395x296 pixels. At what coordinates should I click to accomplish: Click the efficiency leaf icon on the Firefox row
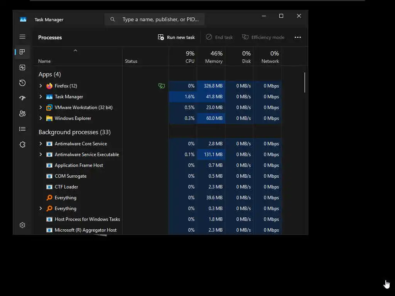pyautogui.click(x=162, y=86)
